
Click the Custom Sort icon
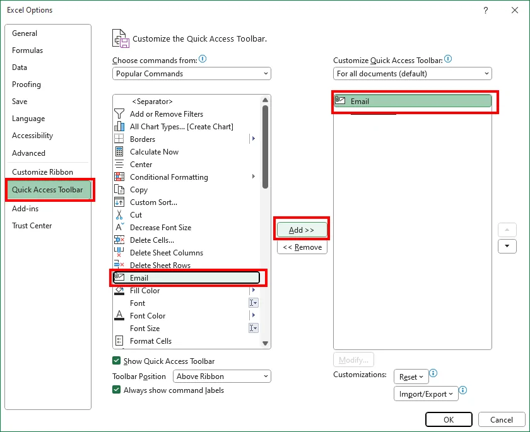(x=119, y=202)
